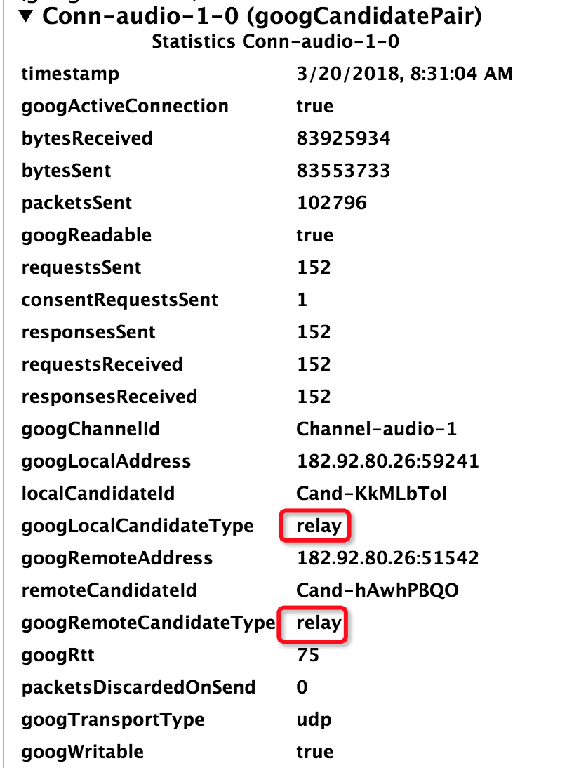Image resolution: width=567 pixels, height=768 pixels.
Task: Click the Conn-audio-1-0 (googCandidatePair) heading
Action: point(262,17)
